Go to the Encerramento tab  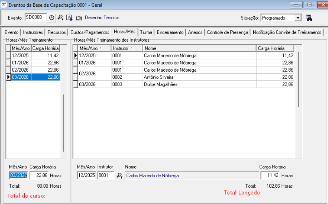(170, 32)
